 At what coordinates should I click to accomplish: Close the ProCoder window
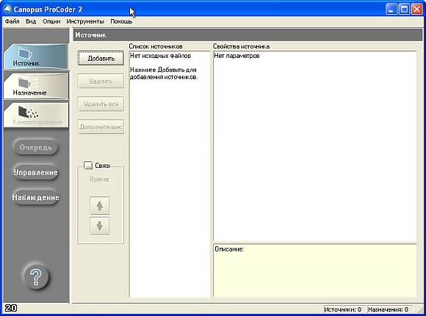click(x=416, y=10)
